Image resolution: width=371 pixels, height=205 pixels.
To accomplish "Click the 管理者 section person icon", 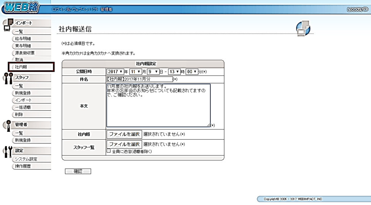I will (8, 126).
